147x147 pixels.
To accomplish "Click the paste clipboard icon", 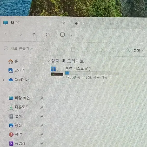I will [73, 49].
